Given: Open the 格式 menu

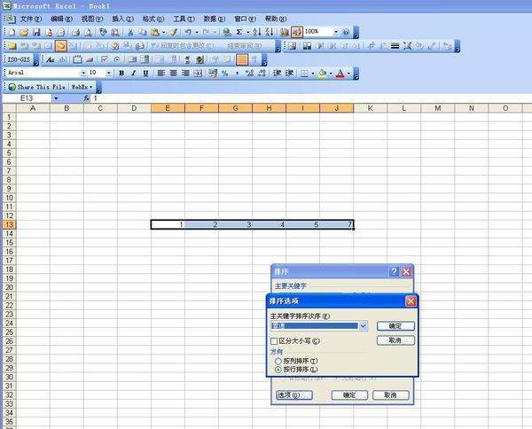Looking at the screenshot, I should coord(153,18).
